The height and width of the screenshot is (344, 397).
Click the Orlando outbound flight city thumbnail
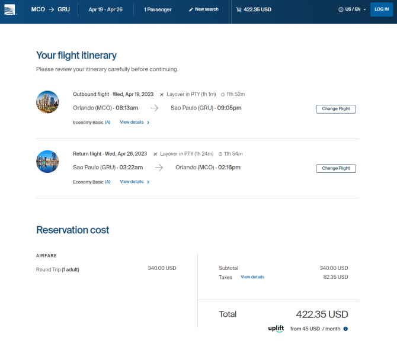pyautogui.click(x=47, y=102)
